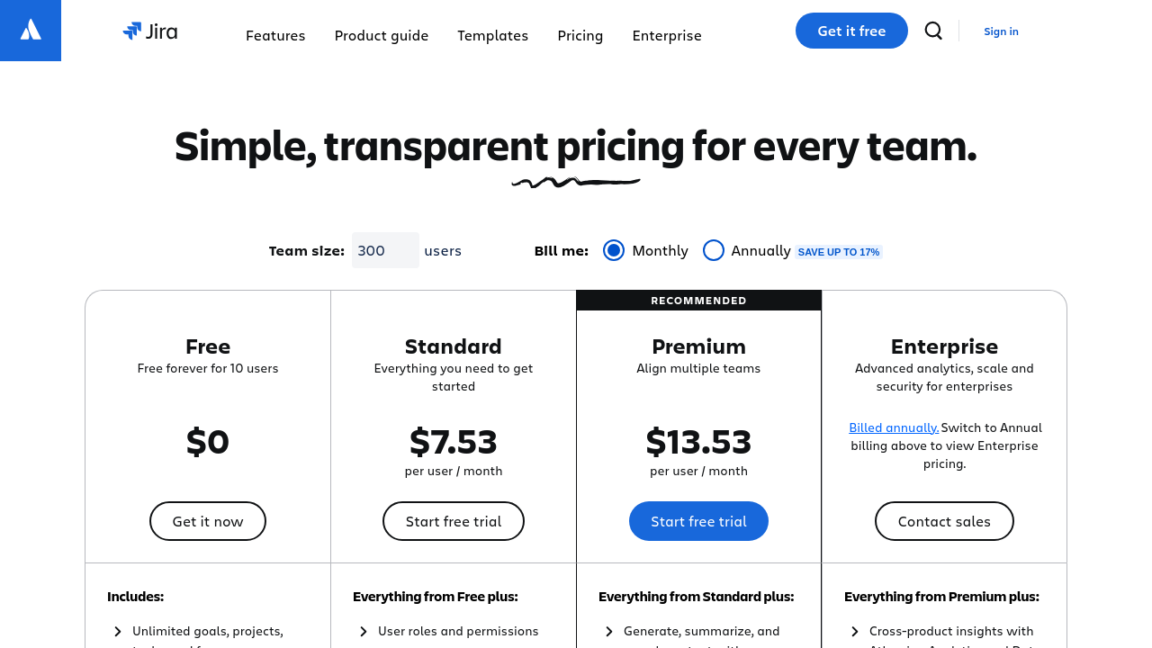Go to the Templates nav item
This screenshot has height=648, width=1152.
(x=492, y=36)
